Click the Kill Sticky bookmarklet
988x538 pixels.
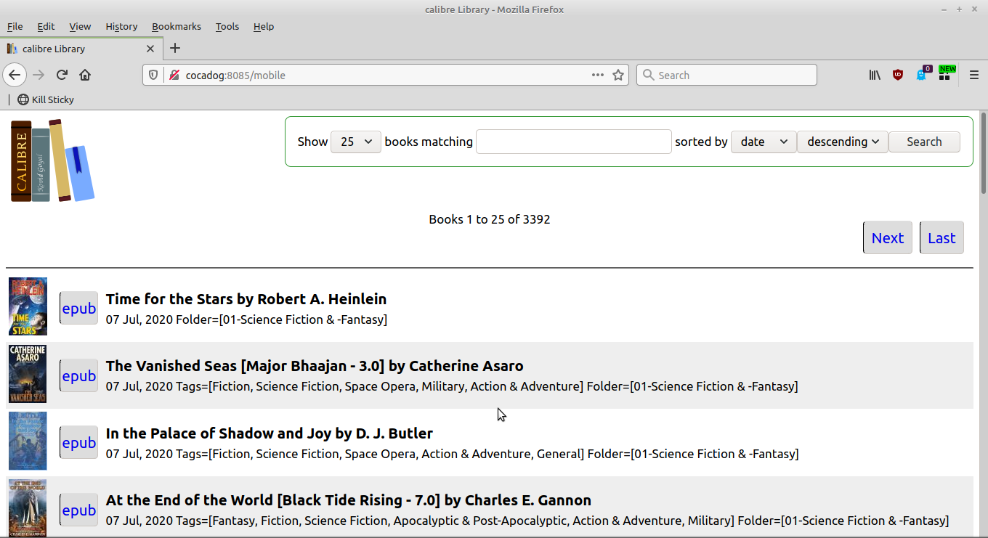[x=46, y=99]
